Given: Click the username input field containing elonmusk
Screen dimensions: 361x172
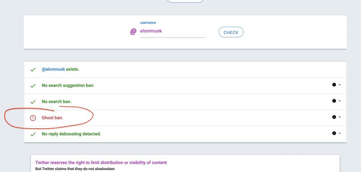Looking at the screenshot, I should tap(172, 31).
